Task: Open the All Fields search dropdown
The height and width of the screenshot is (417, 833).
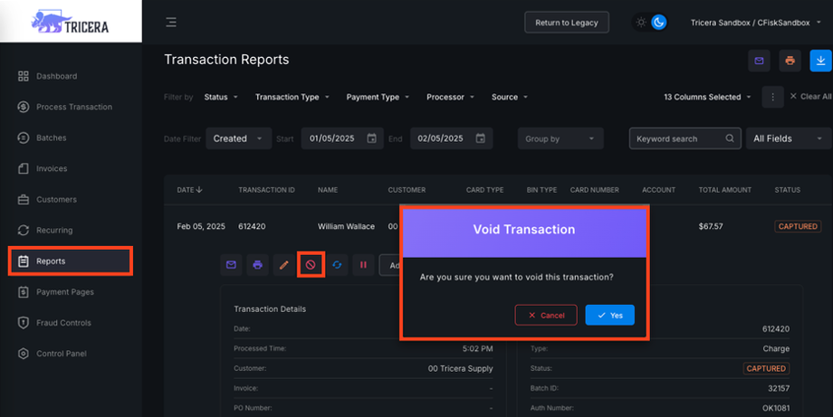Action: coord(790,138)
